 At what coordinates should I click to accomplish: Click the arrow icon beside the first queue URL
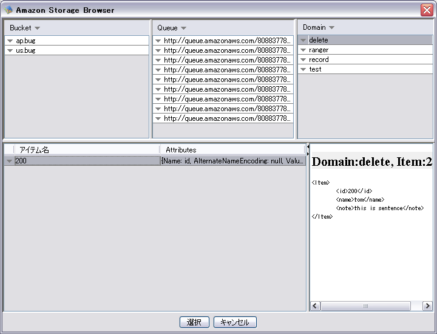point(158,41)
